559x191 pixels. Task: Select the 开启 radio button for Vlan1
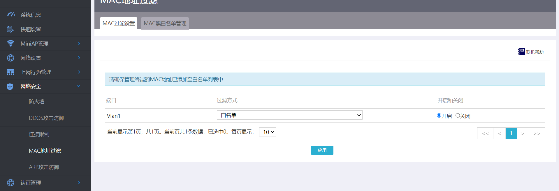439,116
